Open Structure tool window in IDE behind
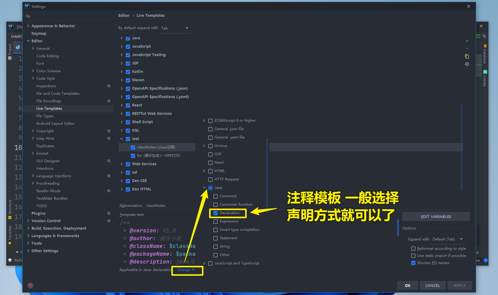 (10, 209)
